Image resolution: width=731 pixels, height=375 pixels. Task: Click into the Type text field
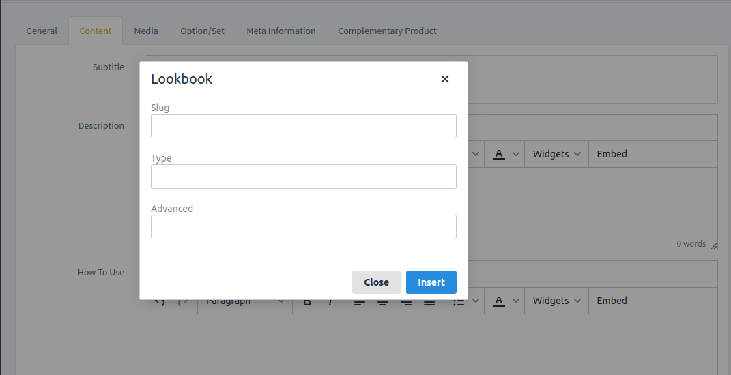(303, 177)
